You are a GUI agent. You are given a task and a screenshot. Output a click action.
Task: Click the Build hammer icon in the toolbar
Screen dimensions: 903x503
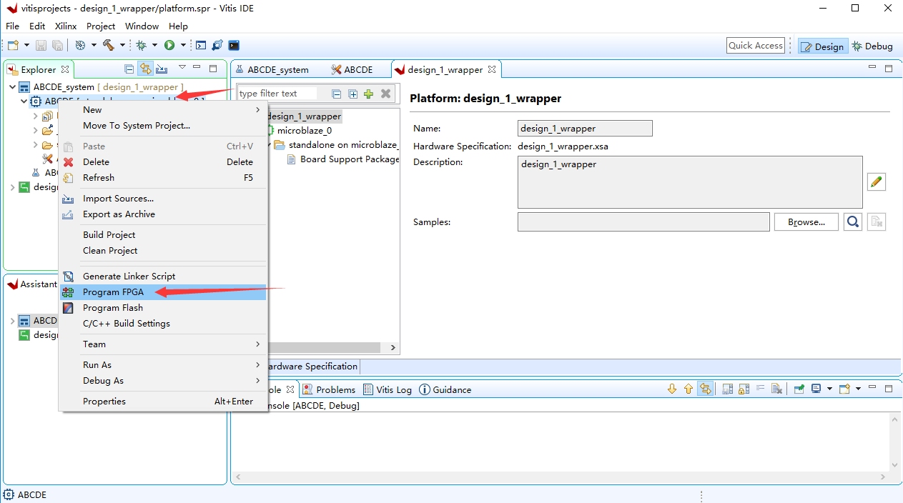tap(108, 44)
